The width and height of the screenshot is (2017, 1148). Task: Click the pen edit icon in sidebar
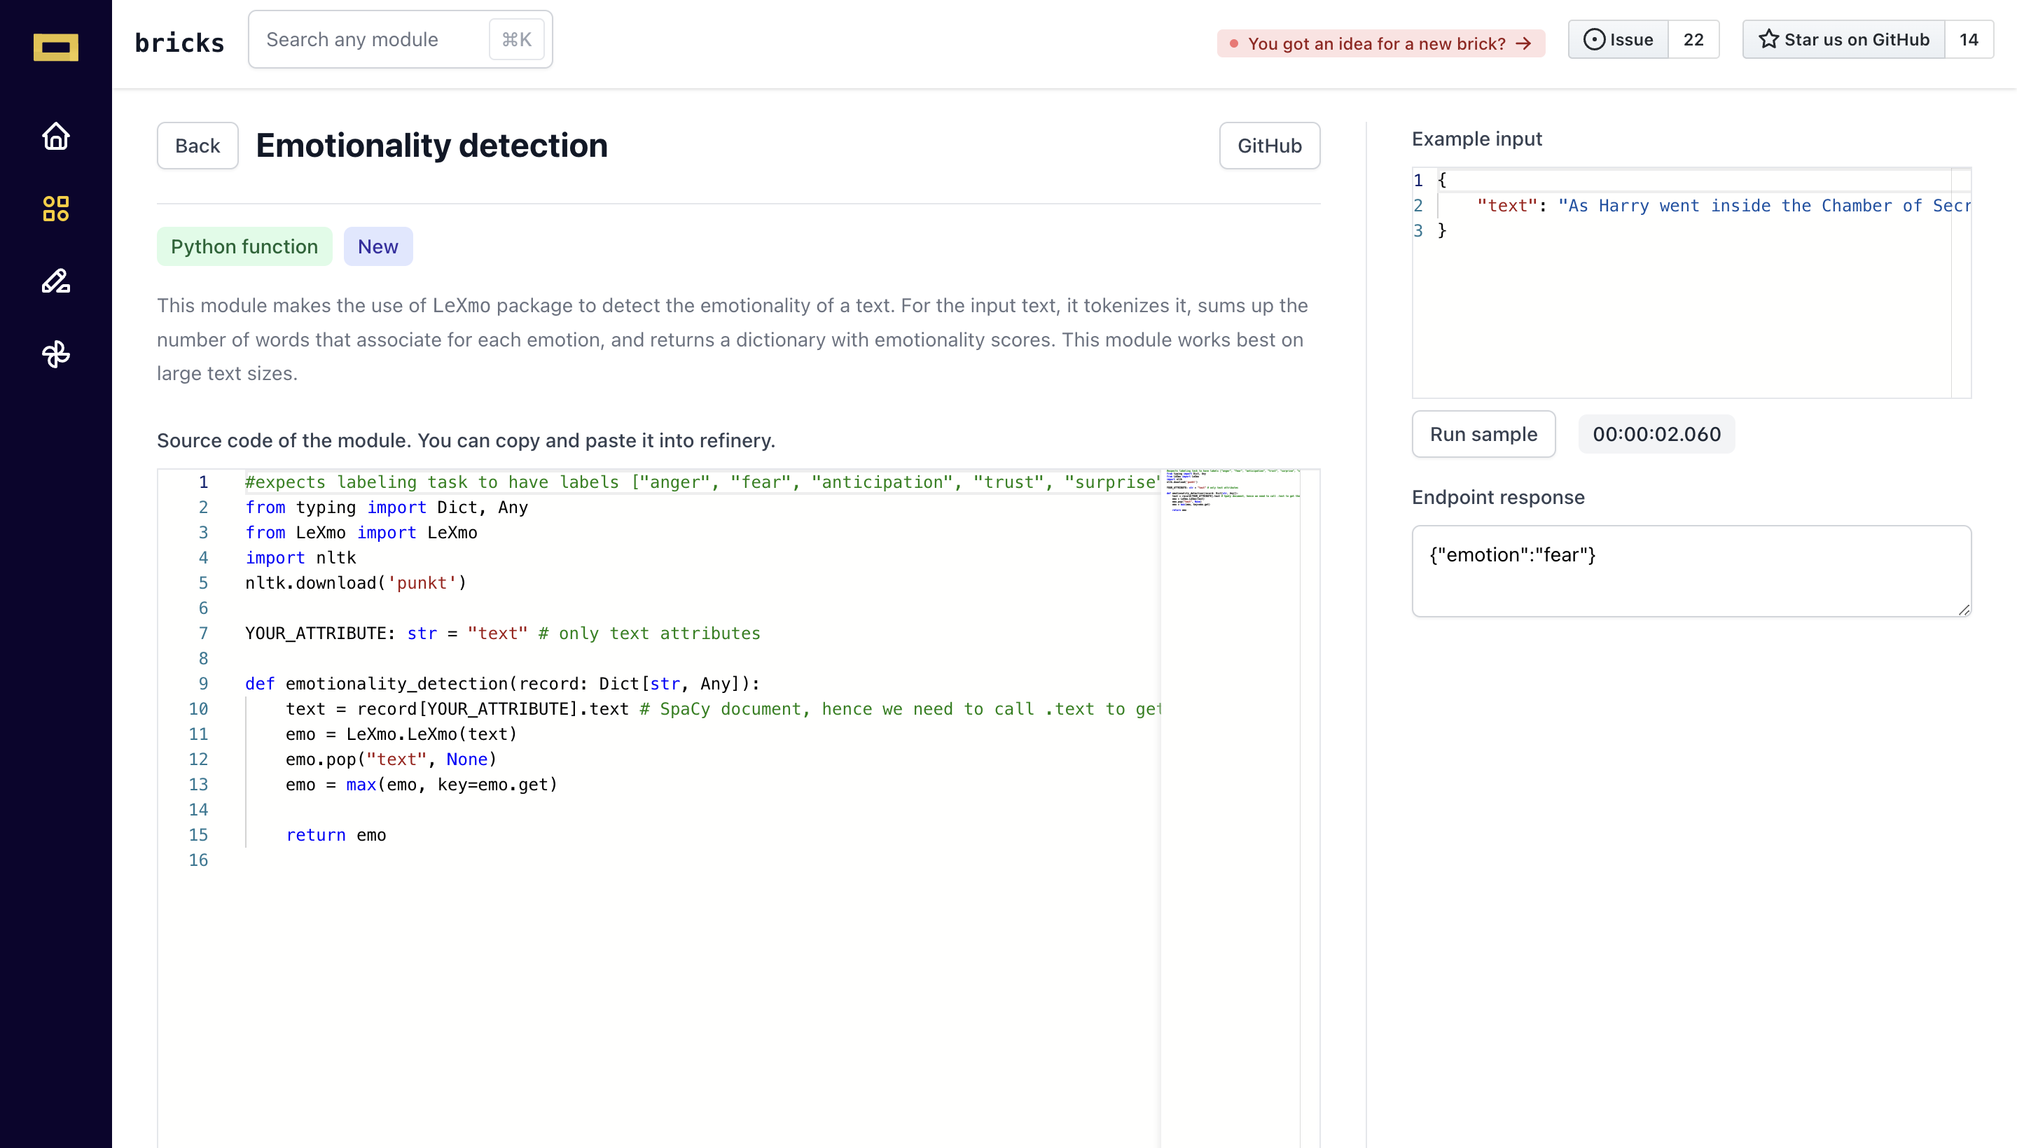coord(55,281)
